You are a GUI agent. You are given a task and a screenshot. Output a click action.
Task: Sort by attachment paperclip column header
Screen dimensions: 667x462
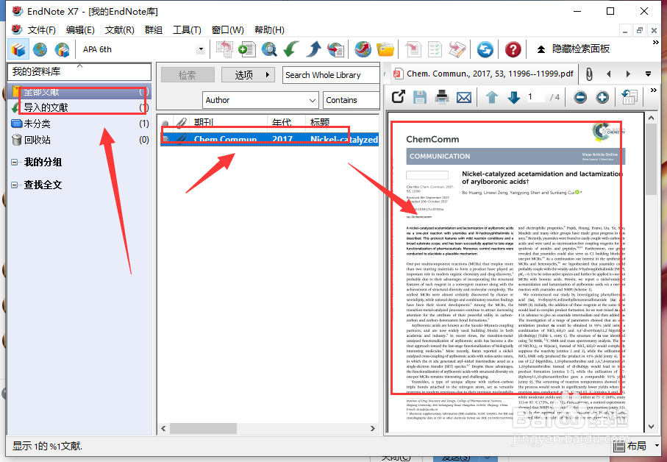point(182,122)
